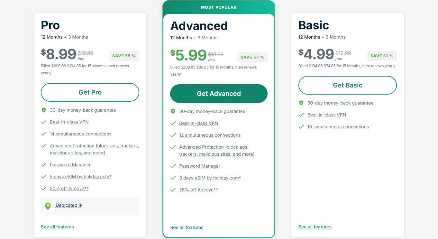Click 5 days eSIM by holiday.com link
This screenshot has height=239, width=438.
80,177
